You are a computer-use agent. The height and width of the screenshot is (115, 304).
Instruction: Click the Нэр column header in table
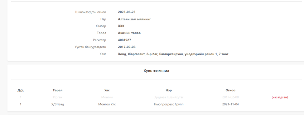tap(169, 90)
